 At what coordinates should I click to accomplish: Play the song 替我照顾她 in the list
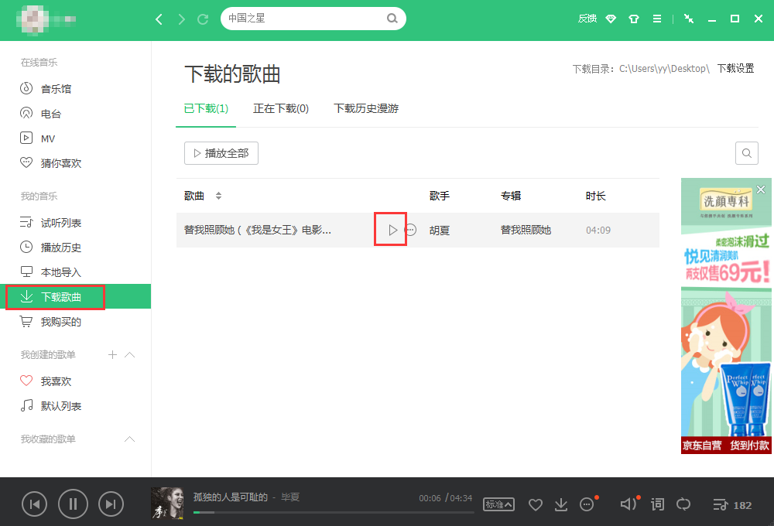coord(392,230)
